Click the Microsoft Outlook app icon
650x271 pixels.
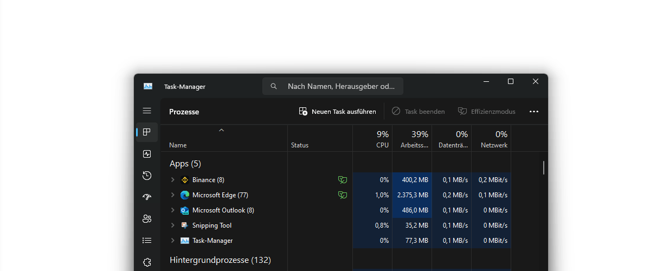pos(185,210)
